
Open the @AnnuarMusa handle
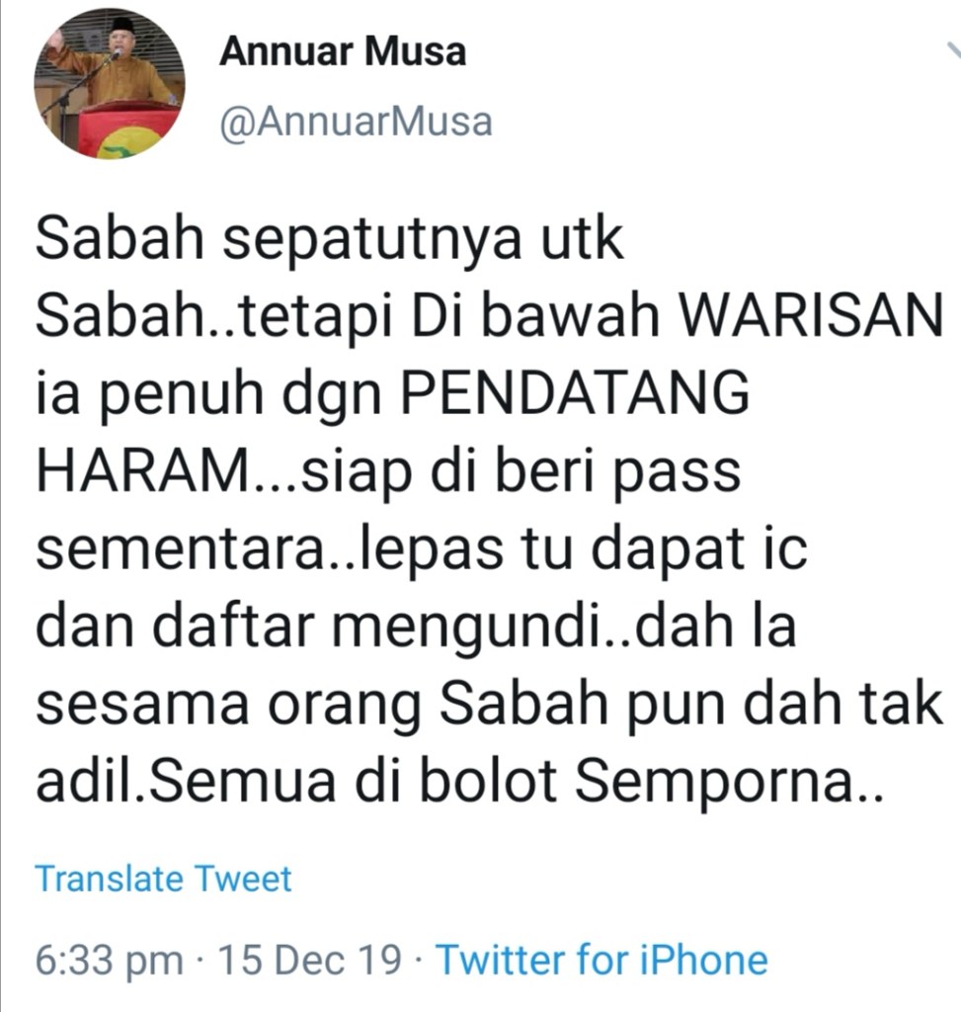pos(356,122)
